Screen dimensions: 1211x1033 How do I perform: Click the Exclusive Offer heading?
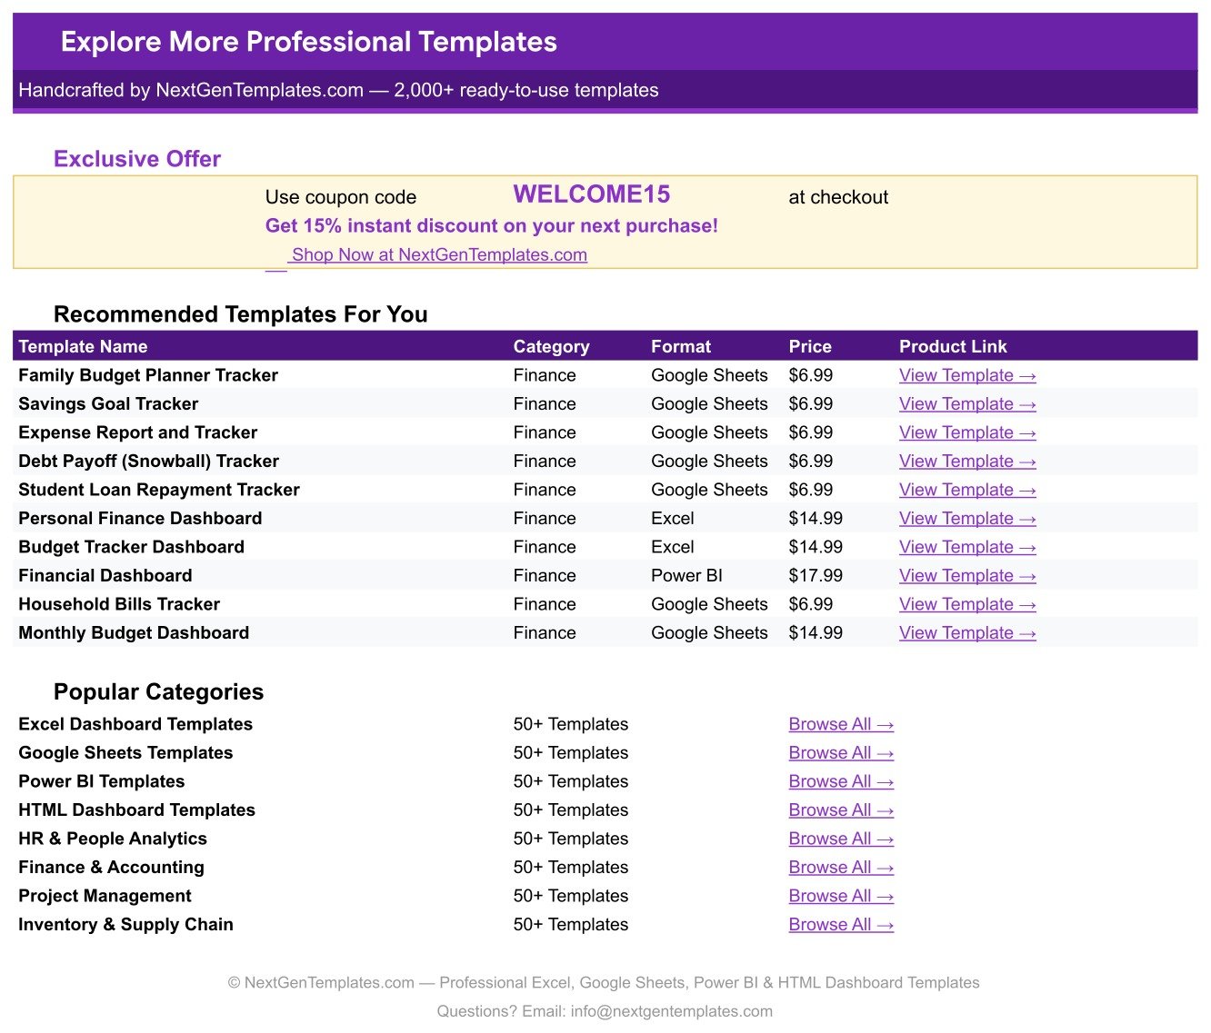pyautogui.click(x=137, y=159)
